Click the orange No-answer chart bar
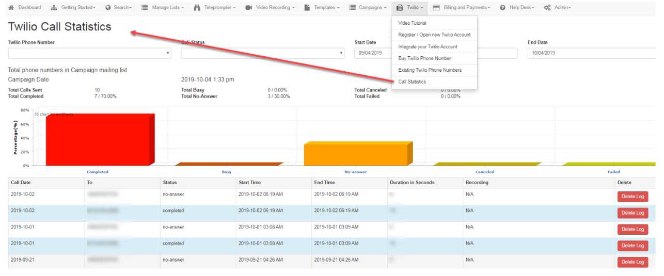 (x=356, y=154)
